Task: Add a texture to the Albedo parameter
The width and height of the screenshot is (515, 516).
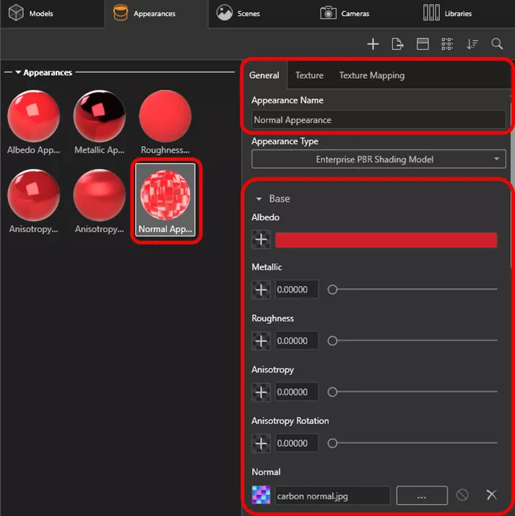Action: (x=261, y=240)
